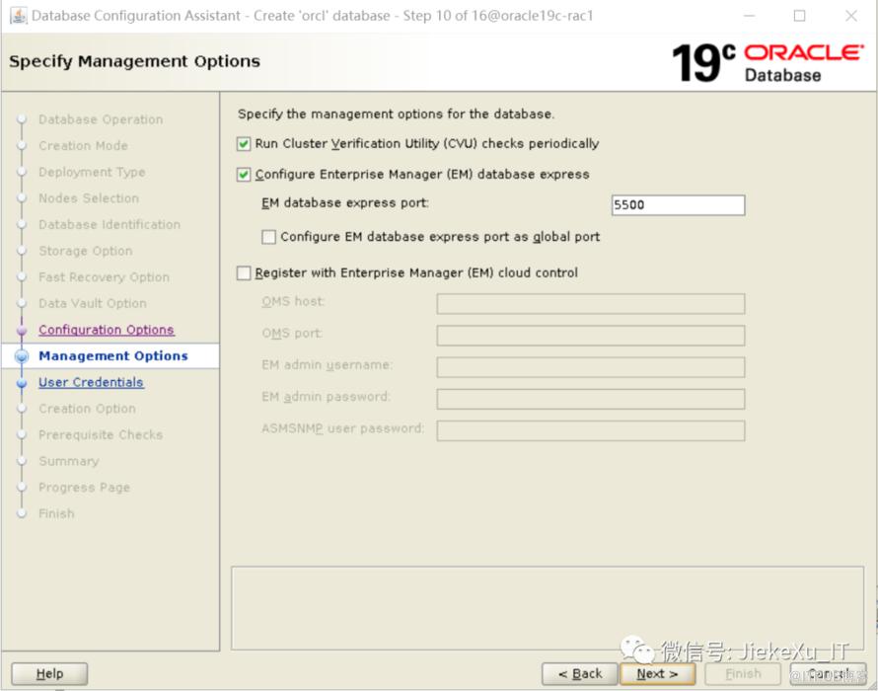Open Help for this wizard
This screenshot has width=878, height=691.
point(49,673)
